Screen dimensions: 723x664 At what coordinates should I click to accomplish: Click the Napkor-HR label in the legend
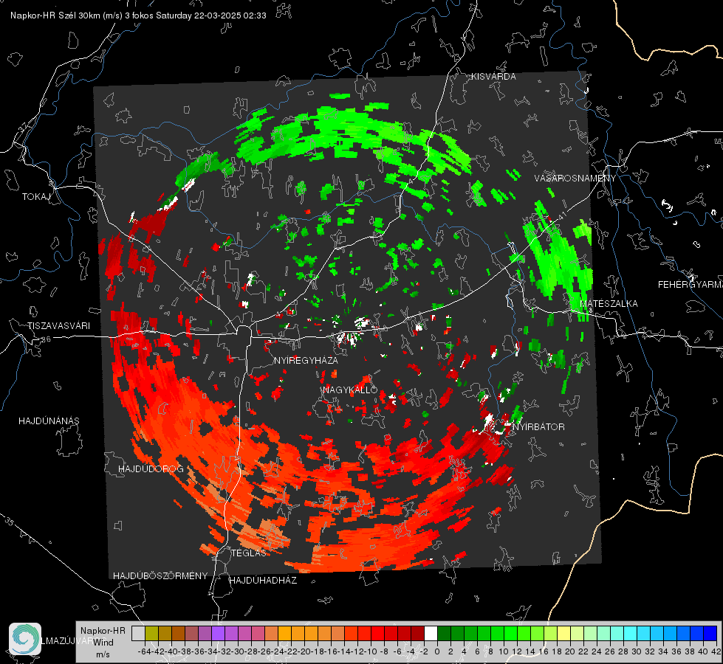click(x=103, y=630)
